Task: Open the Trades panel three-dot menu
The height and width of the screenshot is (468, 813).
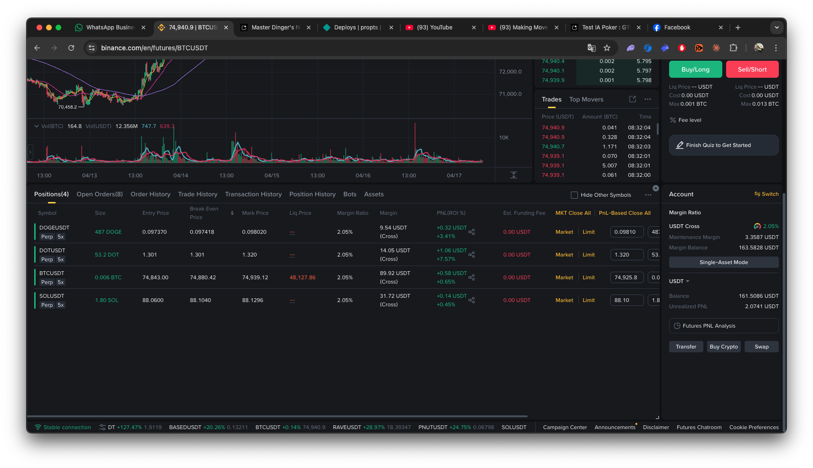Action: tap(648, 99)
